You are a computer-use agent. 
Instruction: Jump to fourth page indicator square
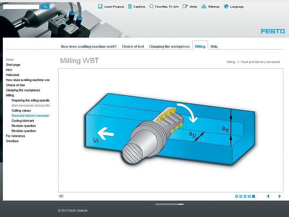point(249,196)
